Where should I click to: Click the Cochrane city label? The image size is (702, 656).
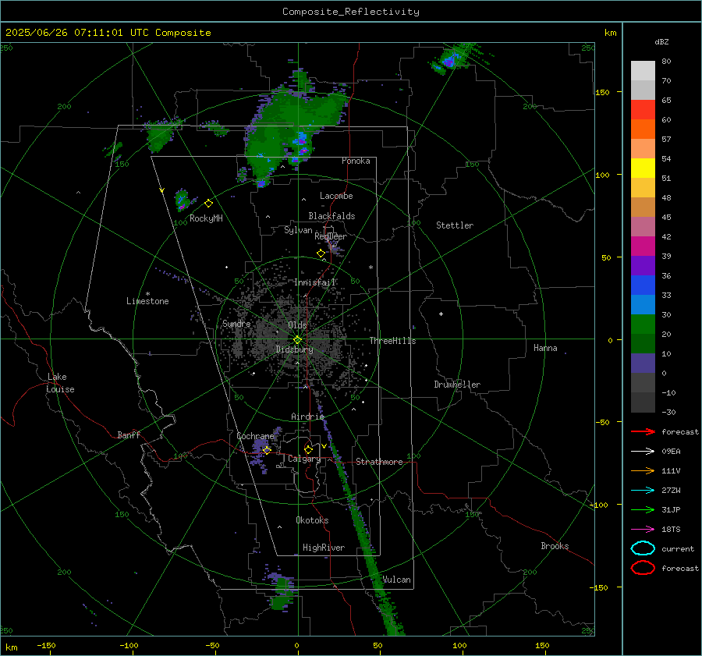[255, 436]
